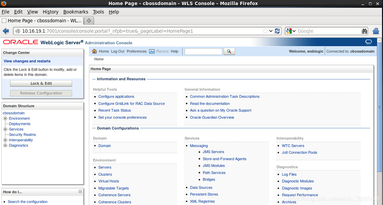
Task: Open the Clusters link
Action: (x=105, y=174)
